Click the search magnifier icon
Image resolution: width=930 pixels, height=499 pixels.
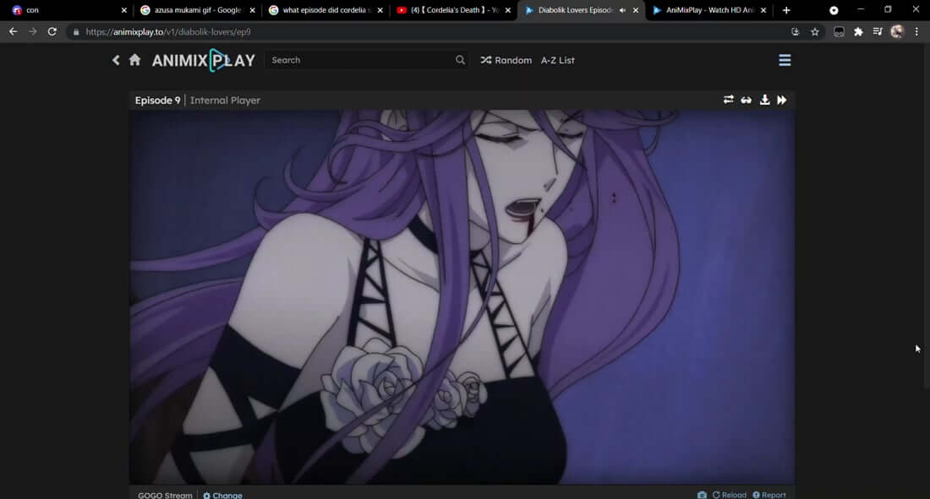(x=460, y=60)
